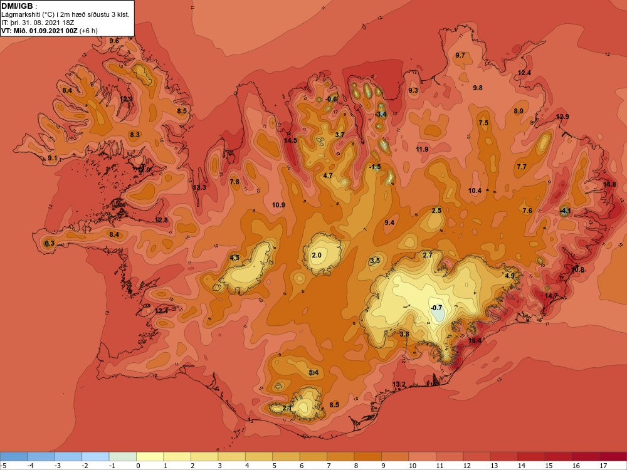The image size is (627, 470).
Task: Click the 8.9 temperature value
Action: coord(519,111)
